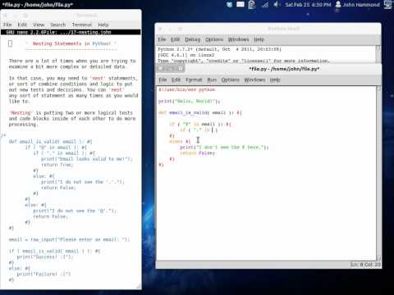This screenshot has width=394, height=295.
Task: Click the if "@" in email line in editor
Action: pos(200,125)
